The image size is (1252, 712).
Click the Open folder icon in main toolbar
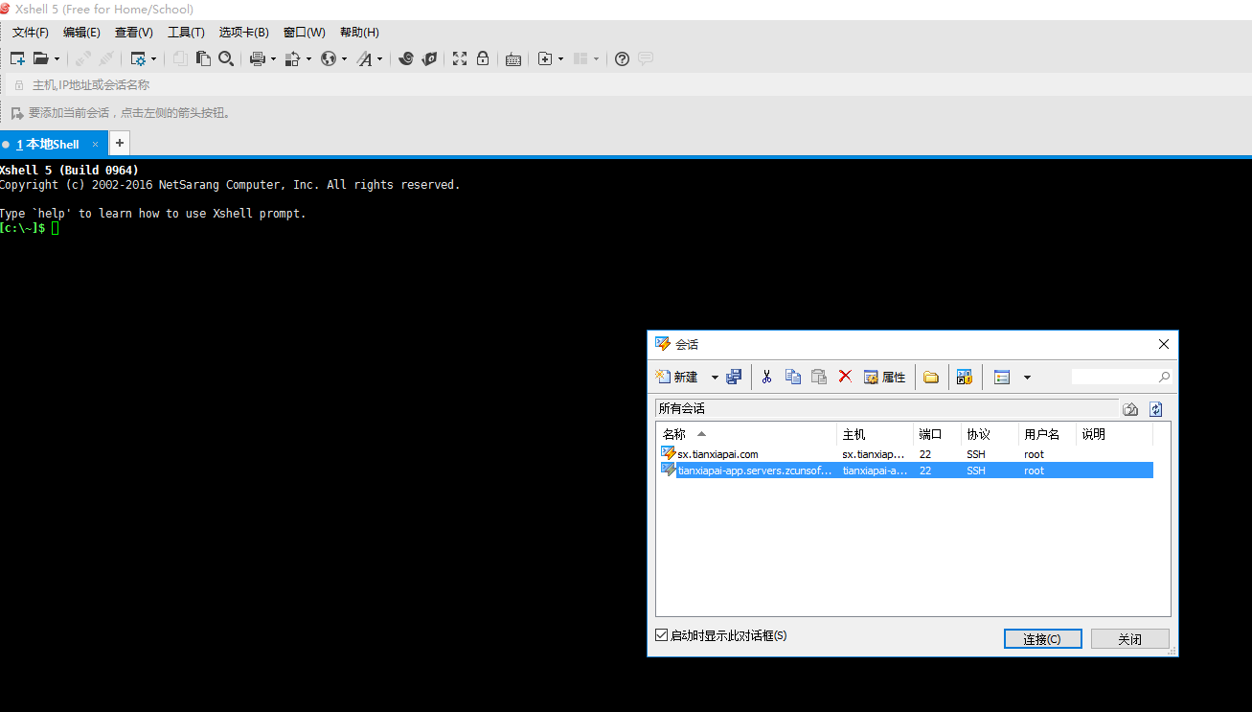coord(41,58)
